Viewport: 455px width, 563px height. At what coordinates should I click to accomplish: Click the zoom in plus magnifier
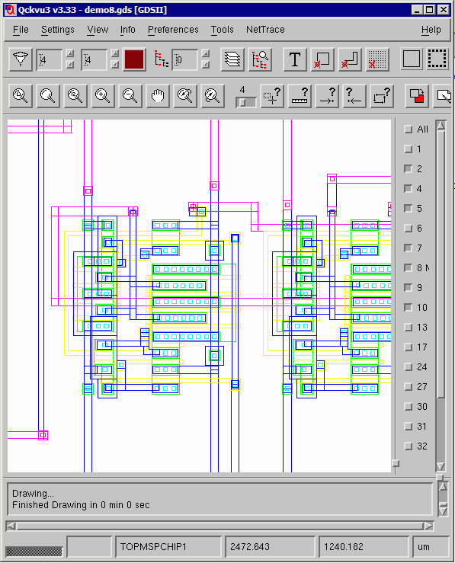click(x=103, y=96)
